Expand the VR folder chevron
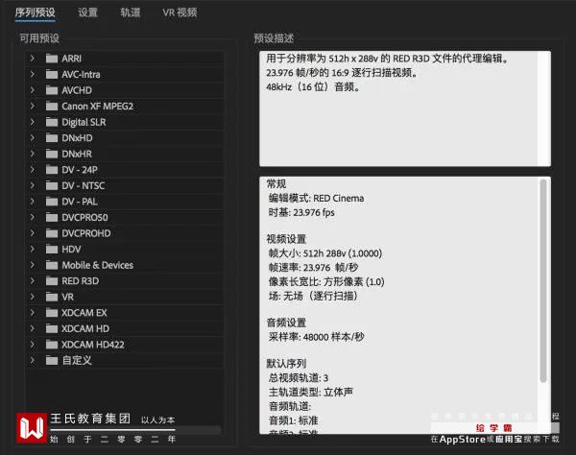 (33, 297)
